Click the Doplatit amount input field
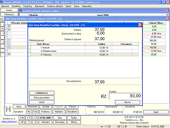 click(125, 96)
